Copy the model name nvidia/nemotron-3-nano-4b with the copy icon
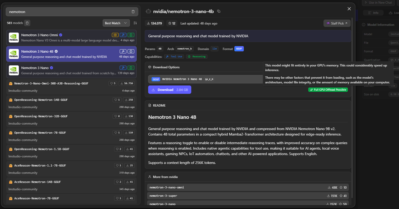The image size is (399, 209). [x=219, y=11]
